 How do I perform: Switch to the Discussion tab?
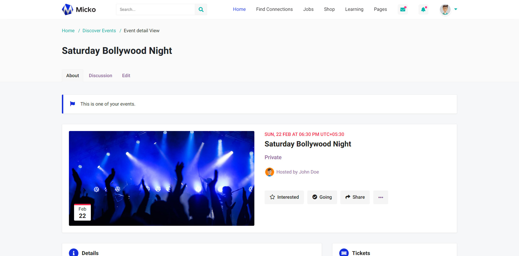[x=100, y=76]
